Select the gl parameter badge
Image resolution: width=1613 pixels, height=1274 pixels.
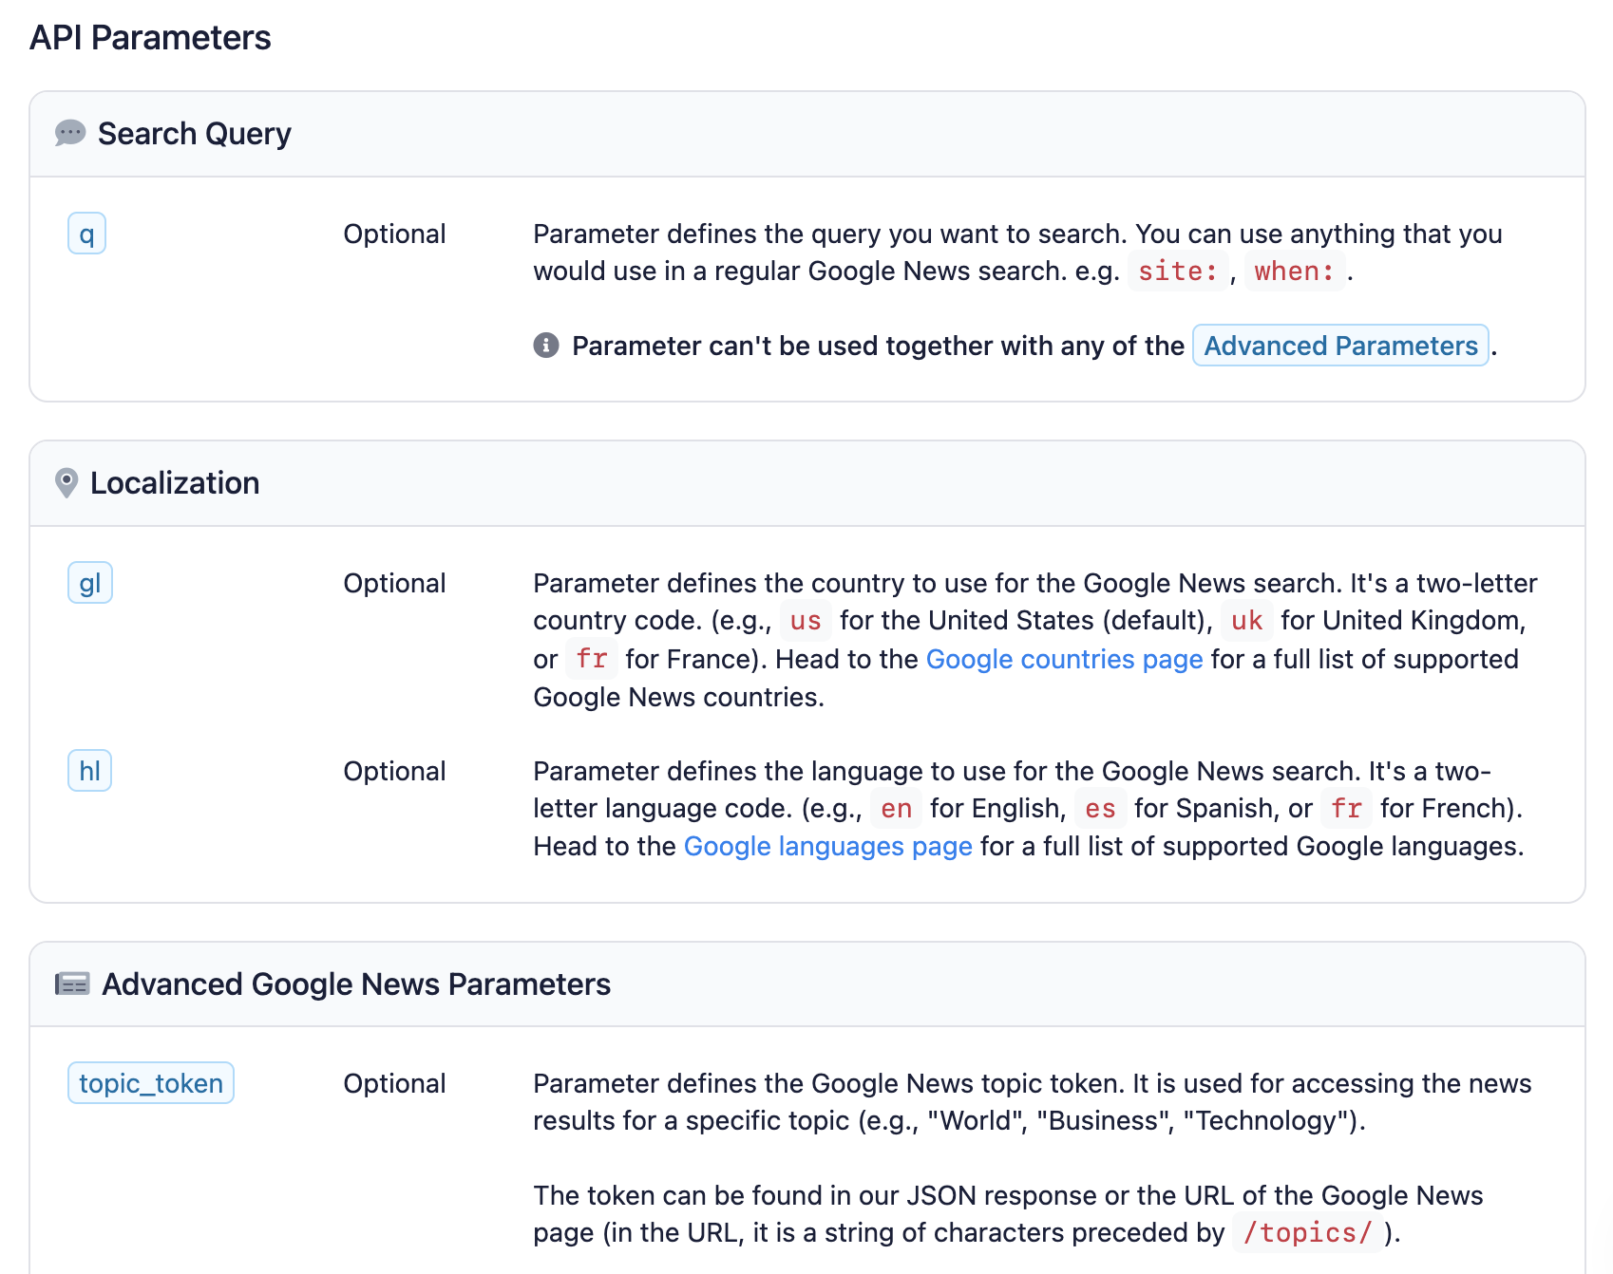click(88, 583)
